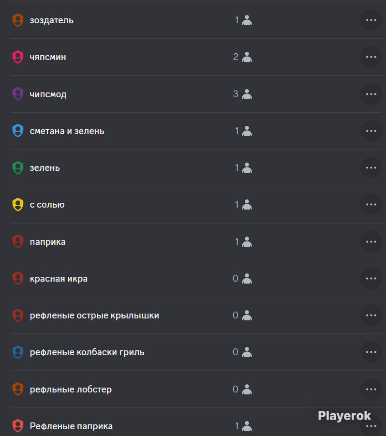Click member count for зелень role

click(x=237, y=167)
